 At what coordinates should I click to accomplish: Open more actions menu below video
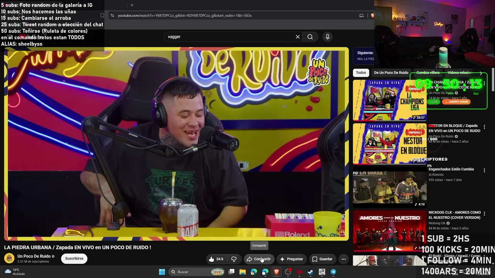(x=343, y=259)
